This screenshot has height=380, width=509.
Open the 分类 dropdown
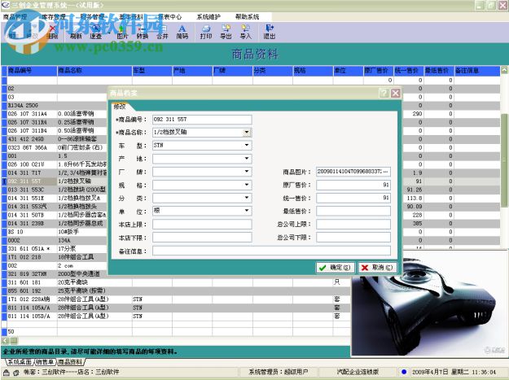point(247,198)
